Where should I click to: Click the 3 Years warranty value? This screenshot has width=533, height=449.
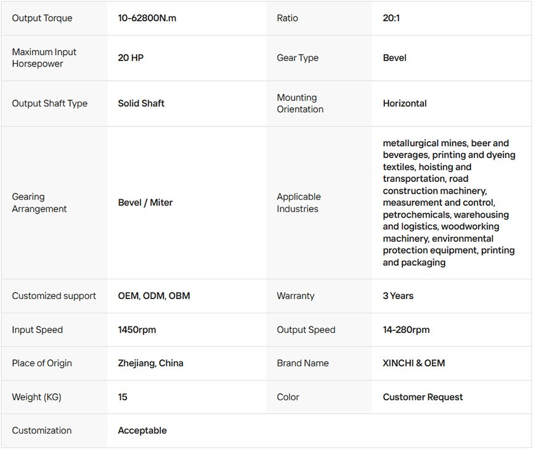[x=398, y=296]
